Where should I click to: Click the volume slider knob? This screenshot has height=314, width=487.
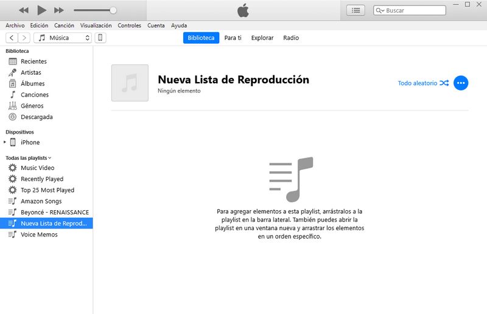(x=113, y=10)
